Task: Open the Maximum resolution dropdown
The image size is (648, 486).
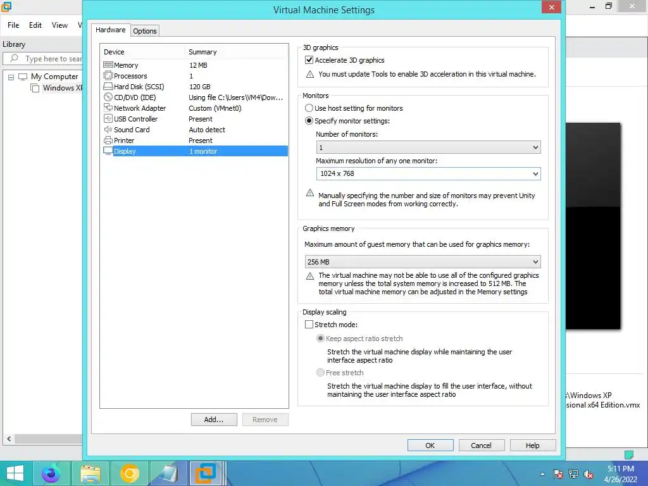Action: click(428, 173)
